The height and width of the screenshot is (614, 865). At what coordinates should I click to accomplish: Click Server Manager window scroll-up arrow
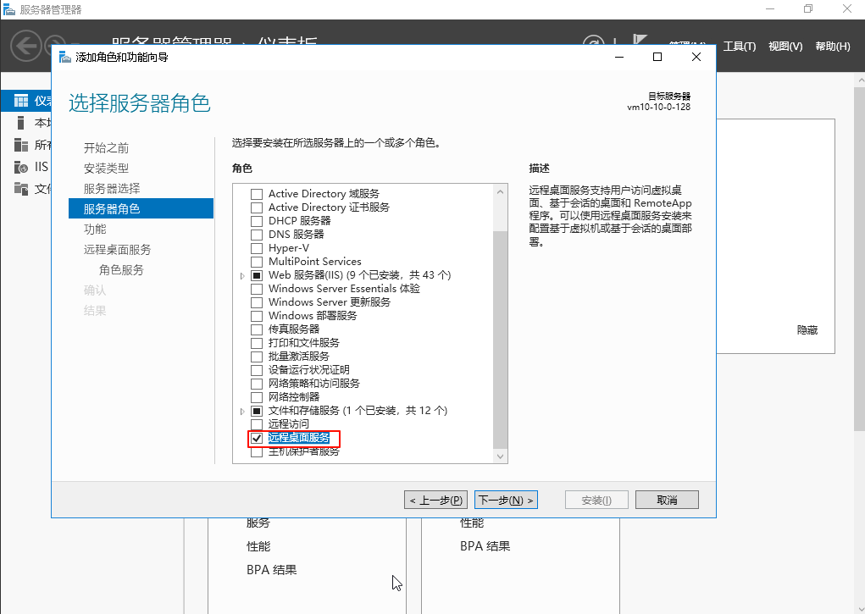pyautogui.click(x=860, y=80)
